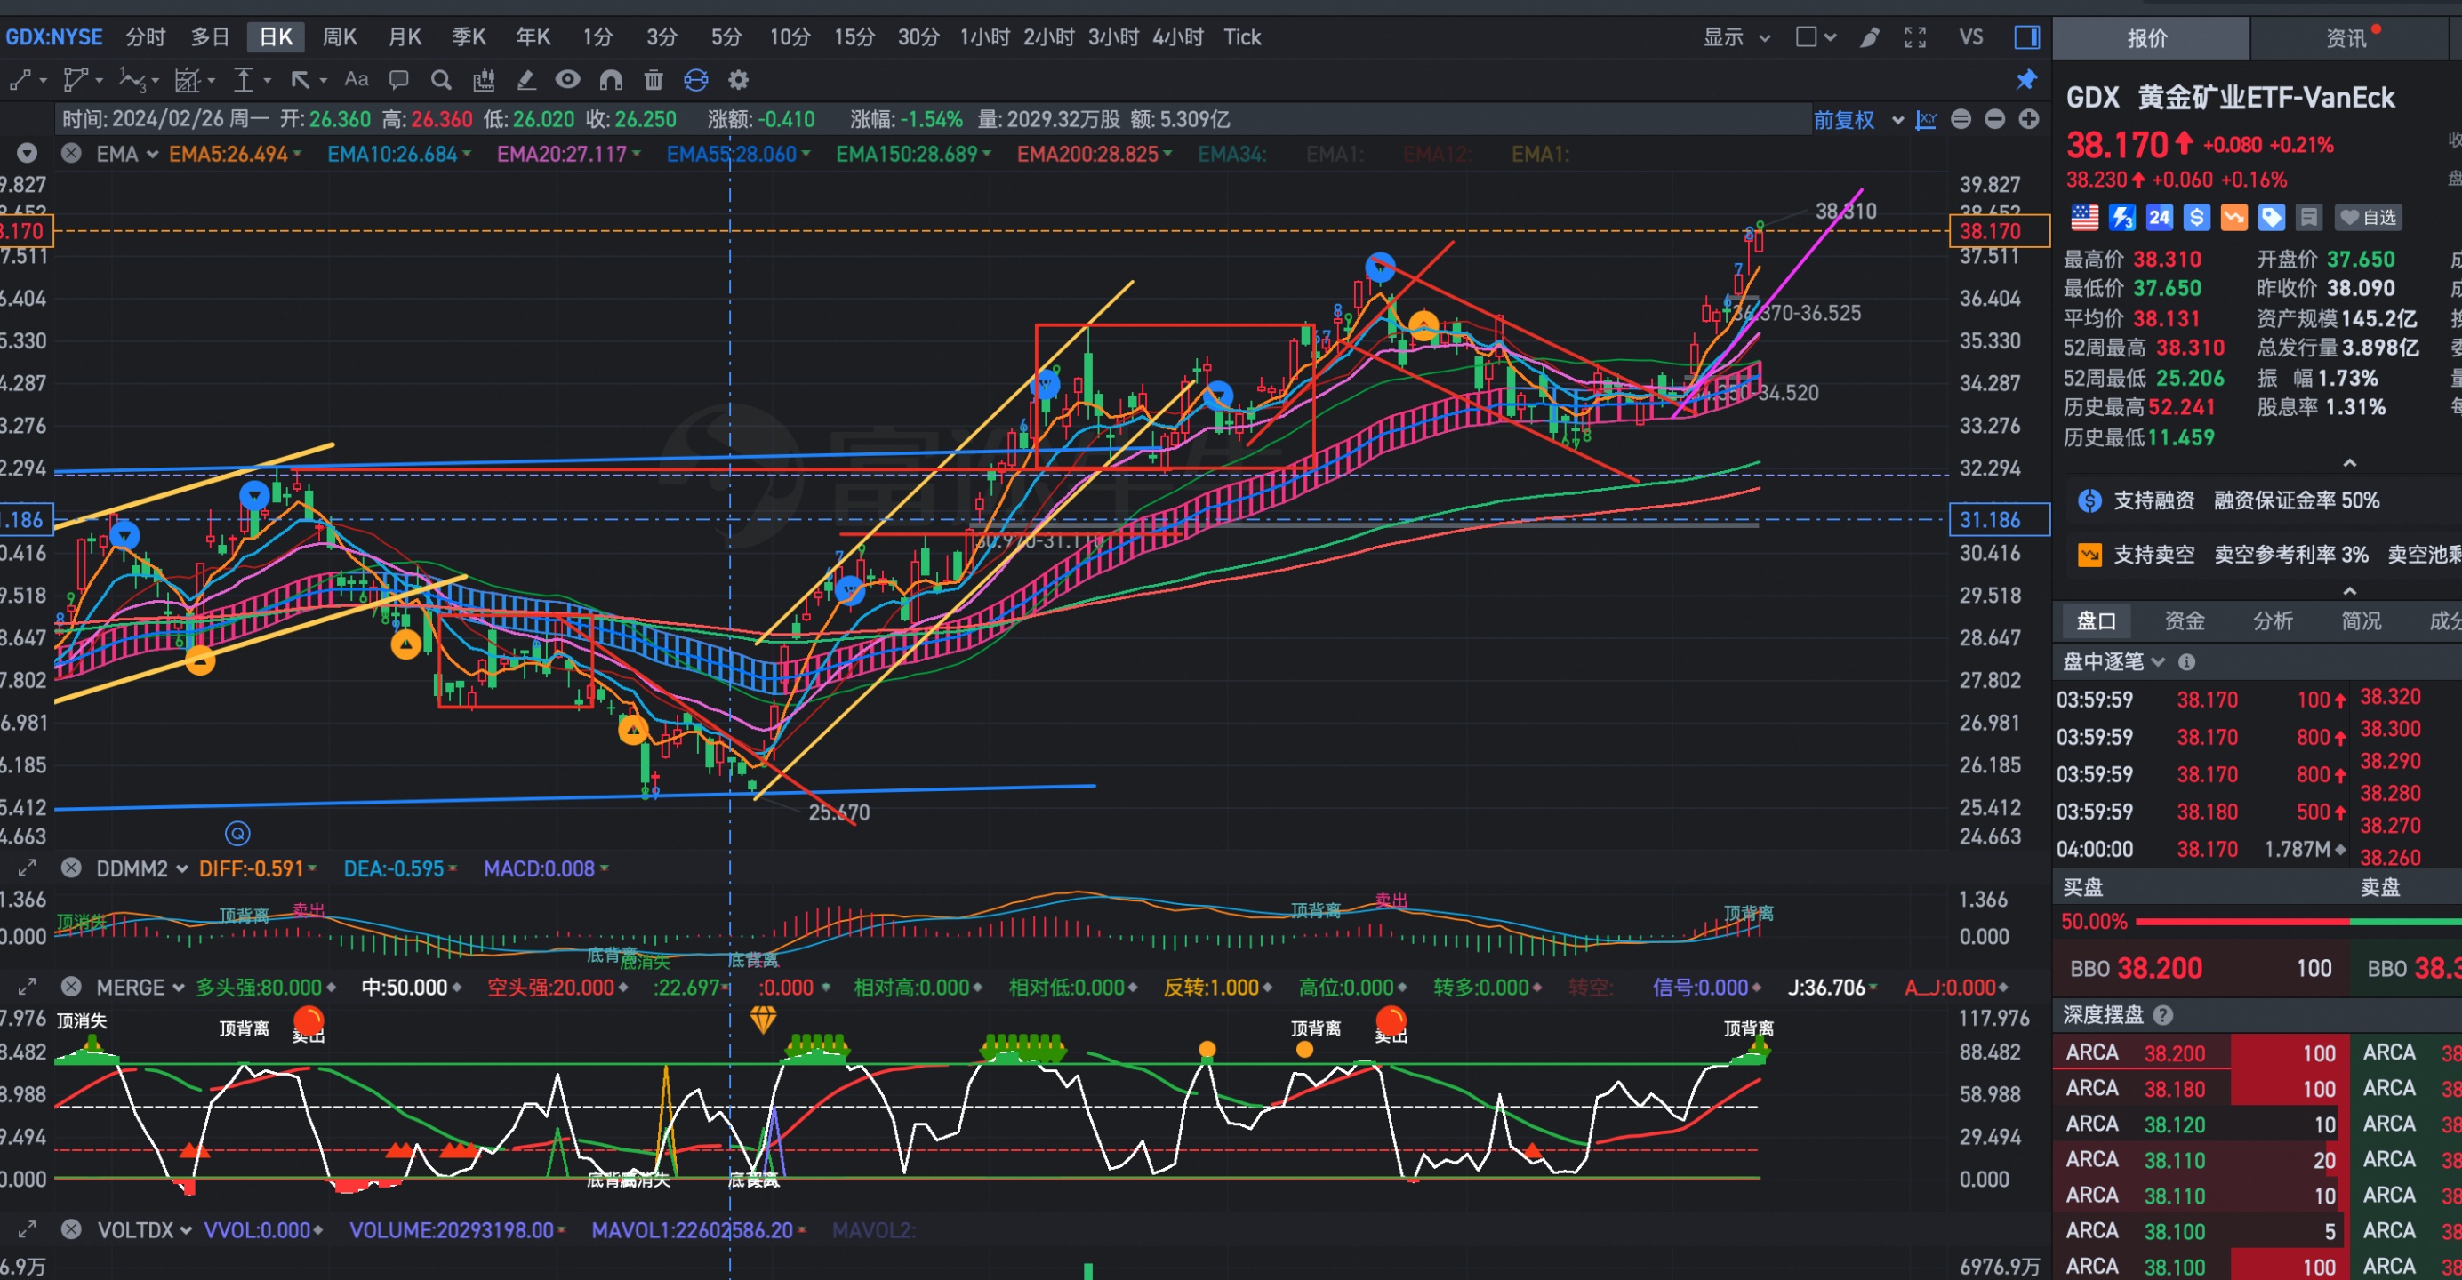
Task: Toggle drawings visibility with eye icon
Action: pos(568,80)
